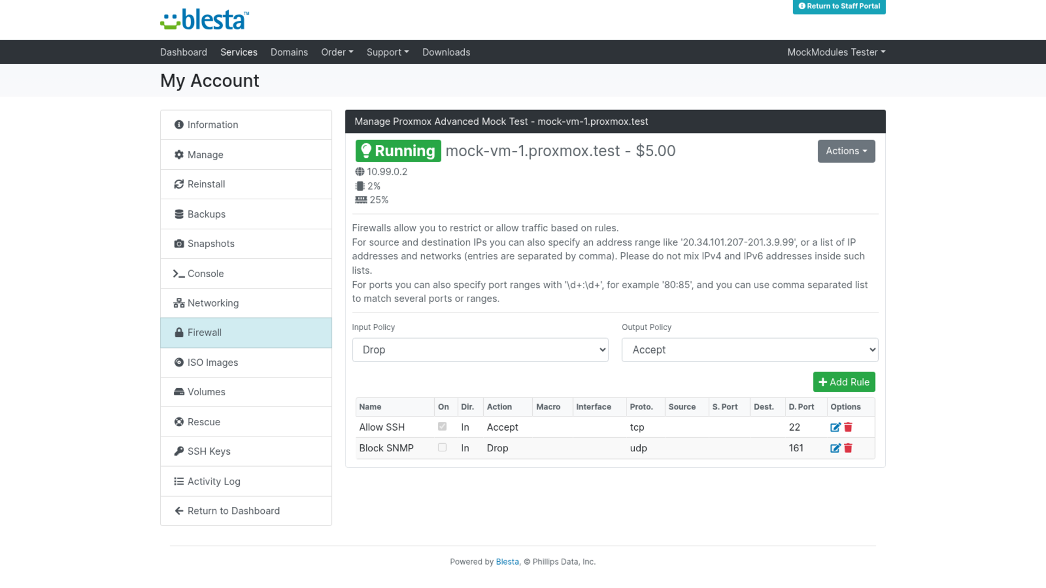Expand the Order menu

337,52
